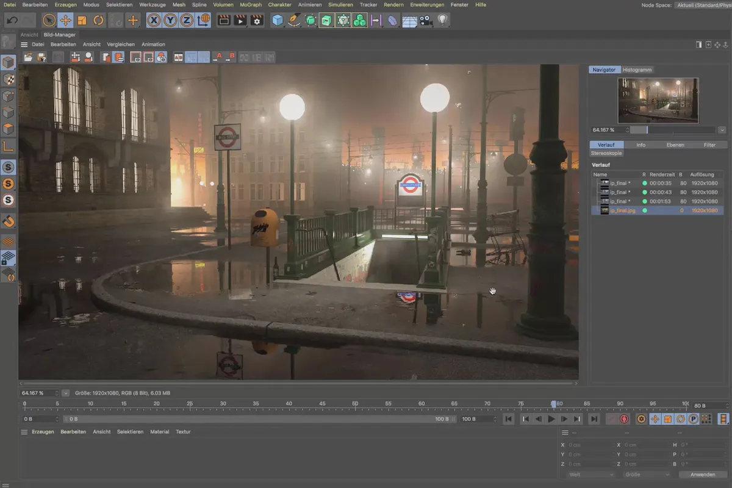732x488 pixels.
Task: Open the Spline Pen tool
Action: tap(294, 20)
